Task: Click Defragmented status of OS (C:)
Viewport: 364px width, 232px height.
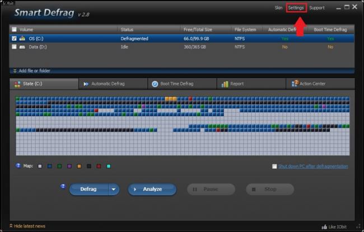Action: click(x=134, y=38)
